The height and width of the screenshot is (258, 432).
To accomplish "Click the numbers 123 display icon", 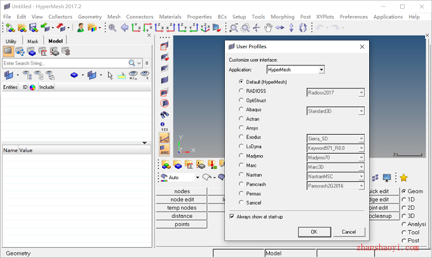I will click(x=164, y=126).
